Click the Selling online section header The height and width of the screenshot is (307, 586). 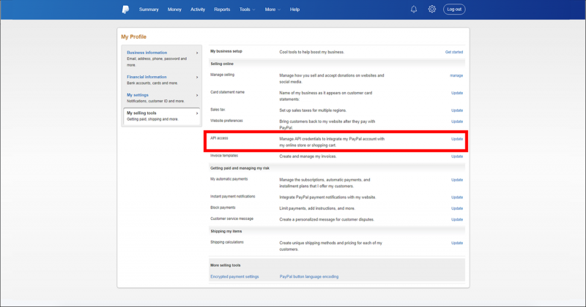pos(222,64)
